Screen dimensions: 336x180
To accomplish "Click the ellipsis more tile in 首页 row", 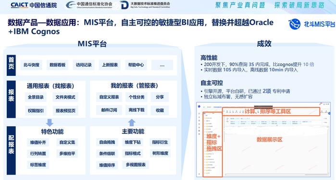I will click(162, 65).
